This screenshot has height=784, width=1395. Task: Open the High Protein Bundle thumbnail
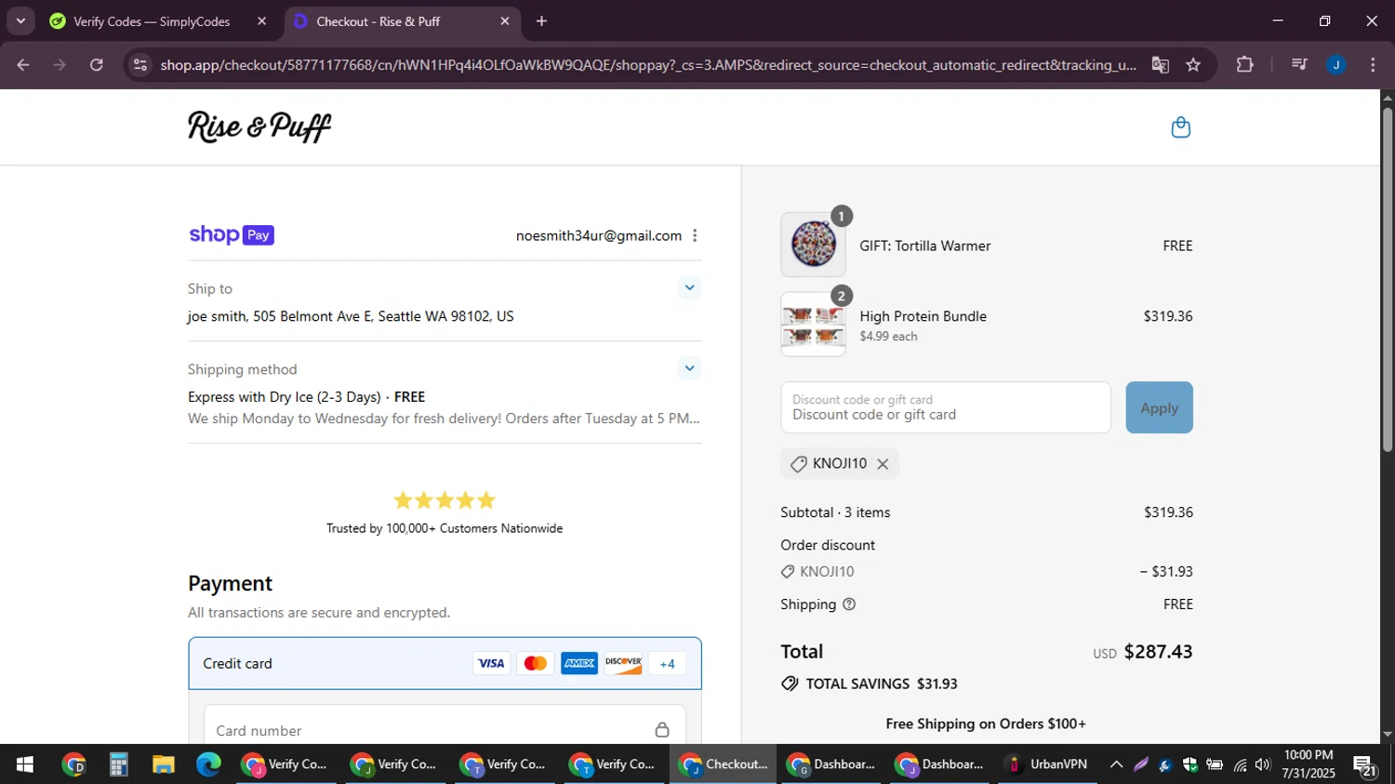click(x=813, y=325)
